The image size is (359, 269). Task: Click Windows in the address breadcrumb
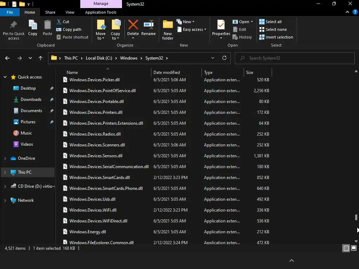coord(129,58)
